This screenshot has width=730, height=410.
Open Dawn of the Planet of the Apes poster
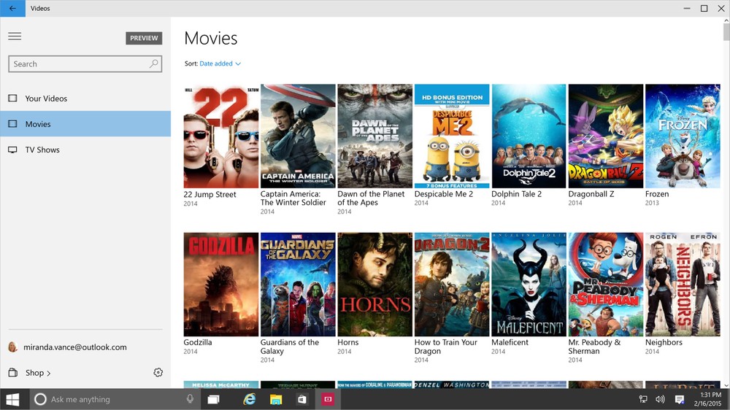[374, 136]
